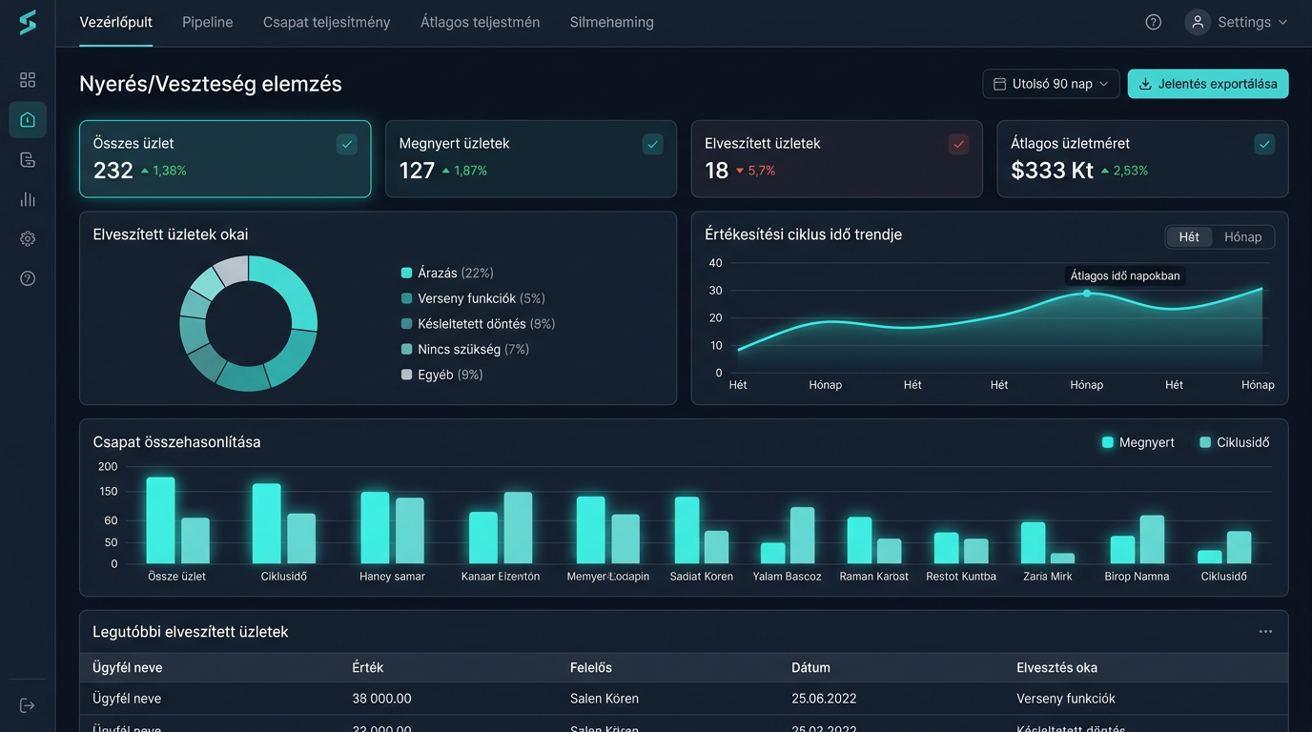This screenshot has height=732, width=1312.
Task: Click the Birop Namna bar label
Action: pos(1137,577)
